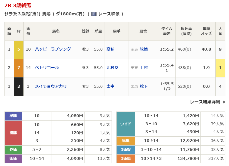Open jockey 高杉 profile

110,49
